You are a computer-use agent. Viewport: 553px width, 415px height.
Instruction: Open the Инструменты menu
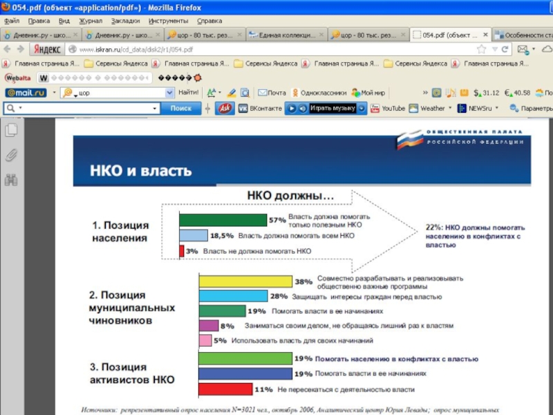pyautogui.click(x=168, y=21)
